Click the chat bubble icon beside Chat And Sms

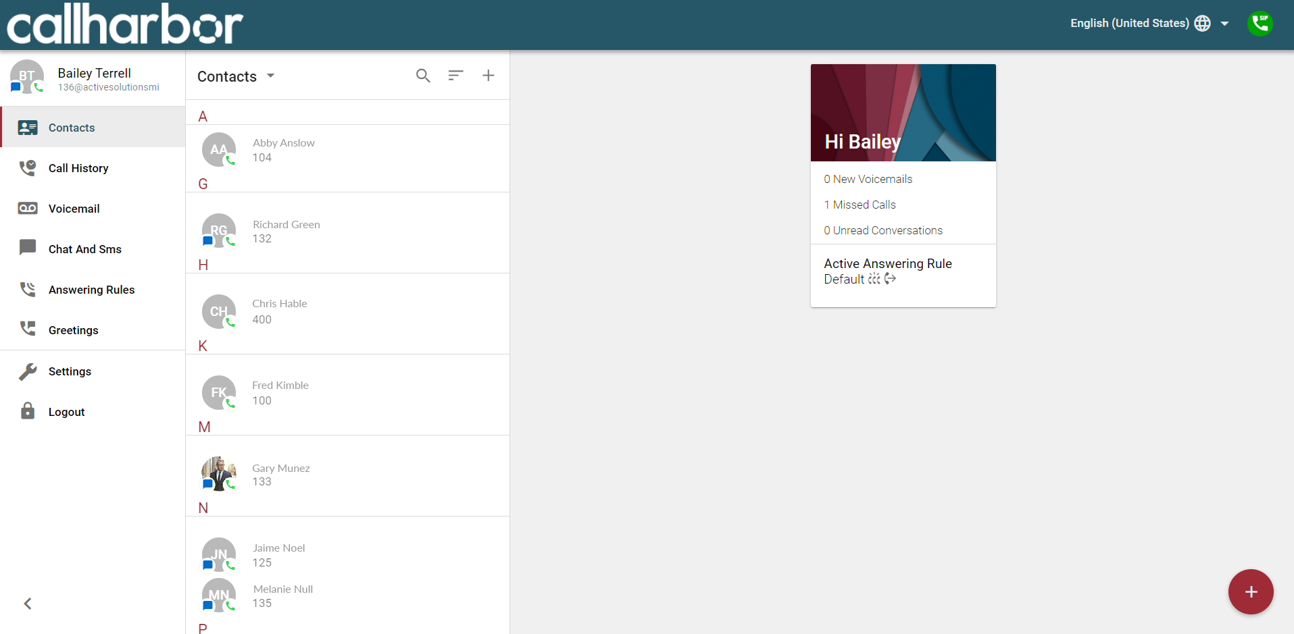[28, 248]
